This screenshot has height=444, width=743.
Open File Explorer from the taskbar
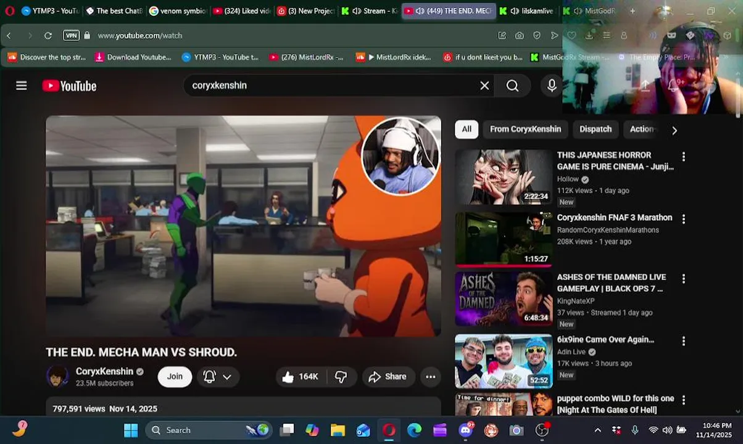(x=338, y=430)
